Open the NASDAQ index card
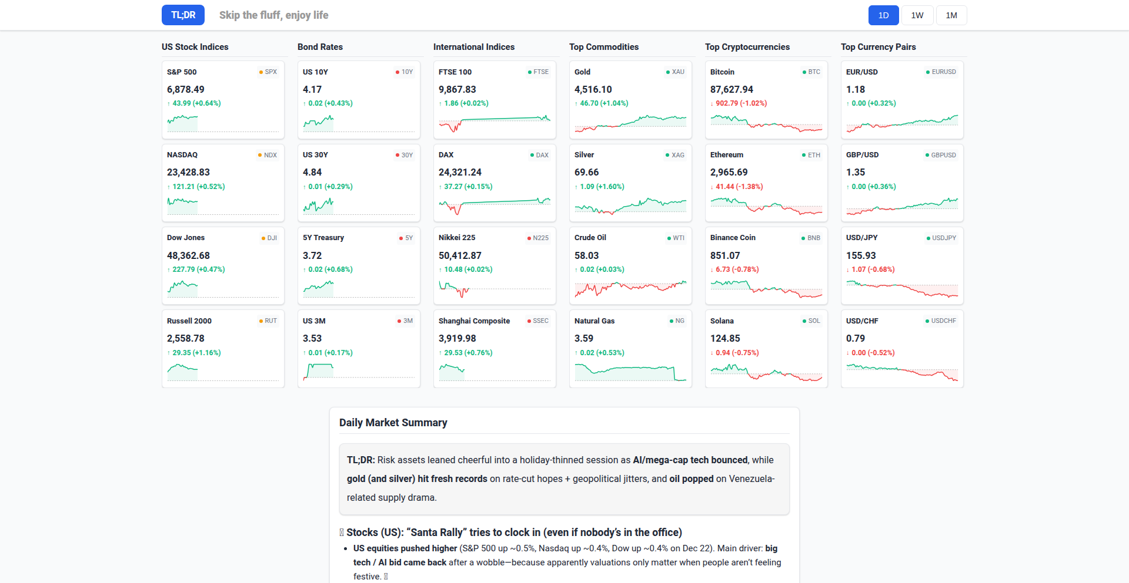The image size is (1129, 583). pyautogui.click(x=223, y=183)
